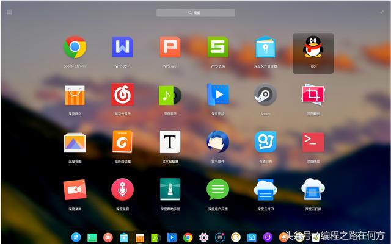Open the green multitasking view icon in dock
391x244 pixels.
92,237
